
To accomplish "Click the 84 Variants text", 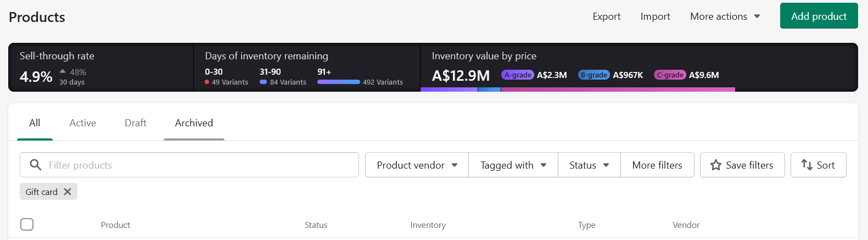I will point(288,82).
